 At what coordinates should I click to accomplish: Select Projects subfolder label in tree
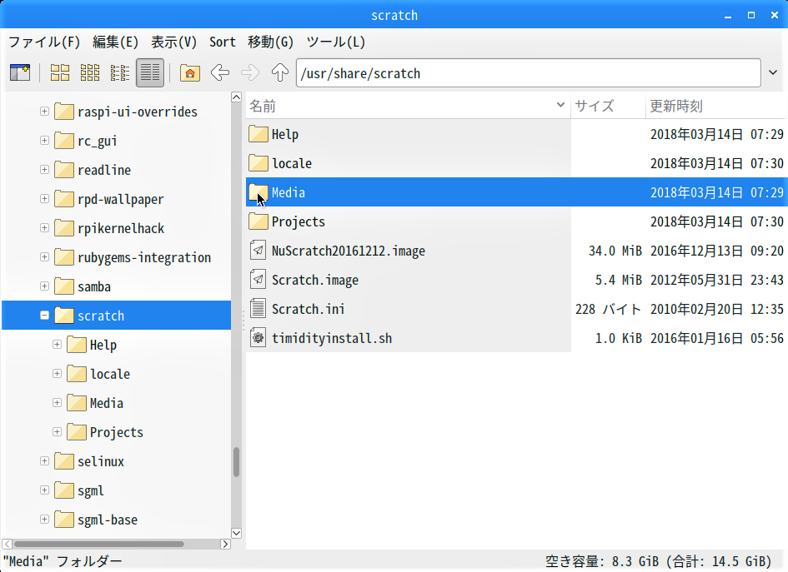pyautogui.click(x=117, y=432)
